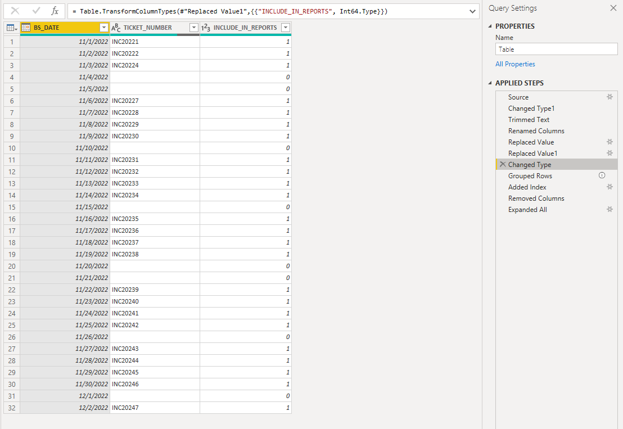This screenshot has width=623, height=429.
Task: Select row number 16
Action: [x=12, y=219]
